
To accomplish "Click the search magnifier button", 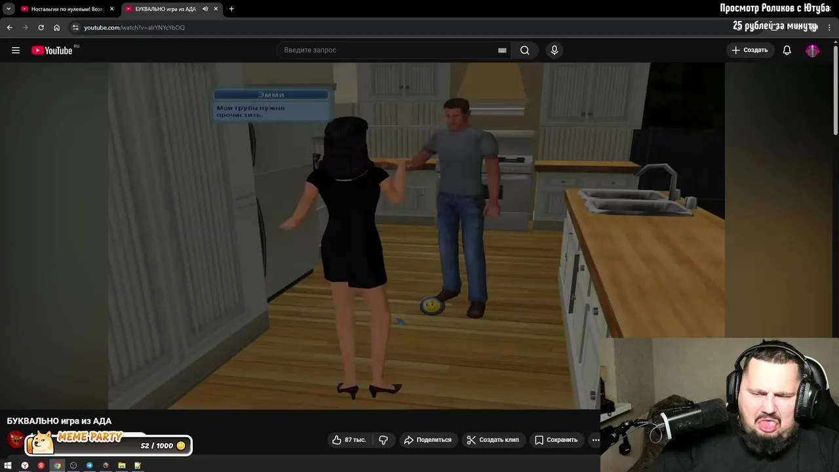I will click(x=524, y=50).
